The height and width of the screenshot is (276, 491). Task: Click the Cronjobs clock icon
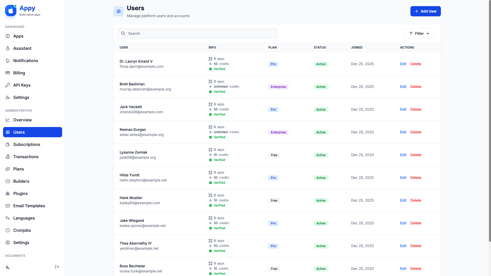point(8,230)
